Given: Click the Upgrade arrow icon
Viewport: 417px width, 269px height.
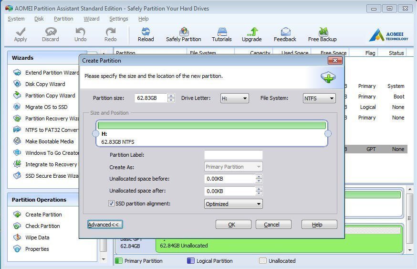Looking at the screenshot, I should pyautogui.click(x=252, y=32).
